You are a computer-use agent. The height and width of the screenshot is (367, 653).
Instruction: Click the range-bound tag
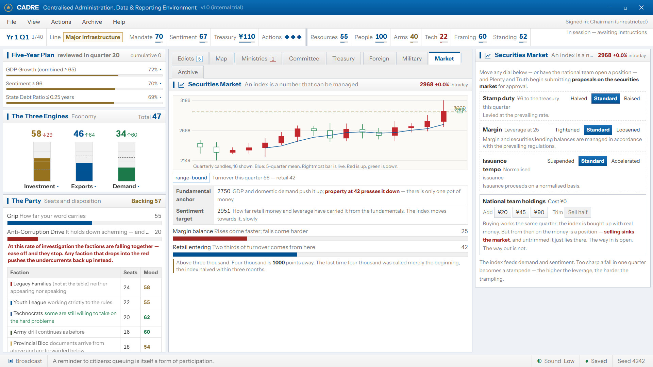(x=191, y=178)
